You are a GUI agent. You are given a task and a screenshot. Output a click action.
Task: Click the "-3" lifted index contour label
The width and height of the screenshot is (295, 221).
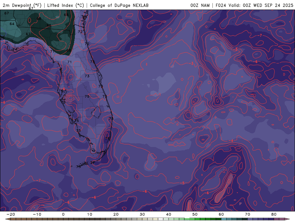click(191, 63)
